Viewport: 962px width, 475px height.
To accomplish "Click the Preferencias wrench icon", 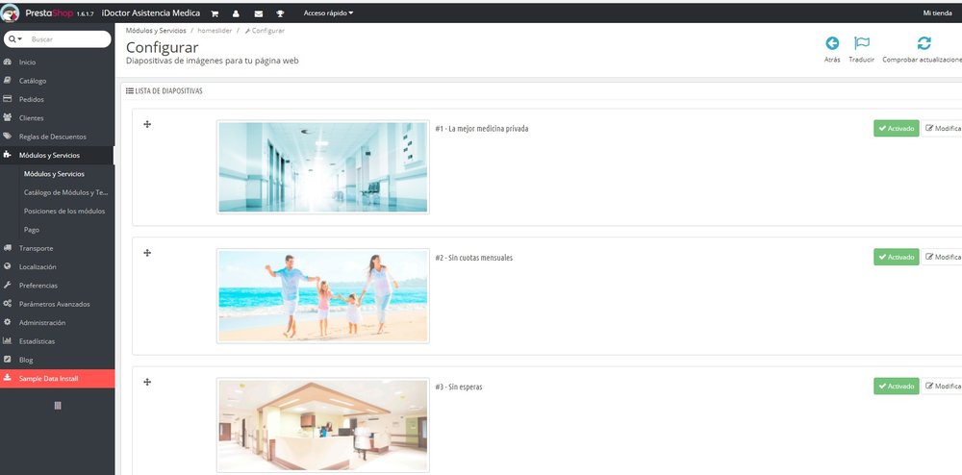I will (8, 285).
